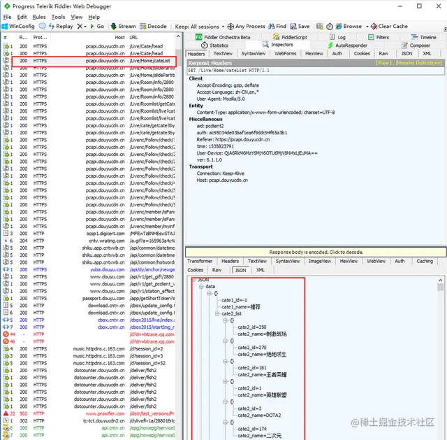The width and height of the screenshot is (447, 440).
Task: Click the timer clock icon
Action: tap(330, 27)
